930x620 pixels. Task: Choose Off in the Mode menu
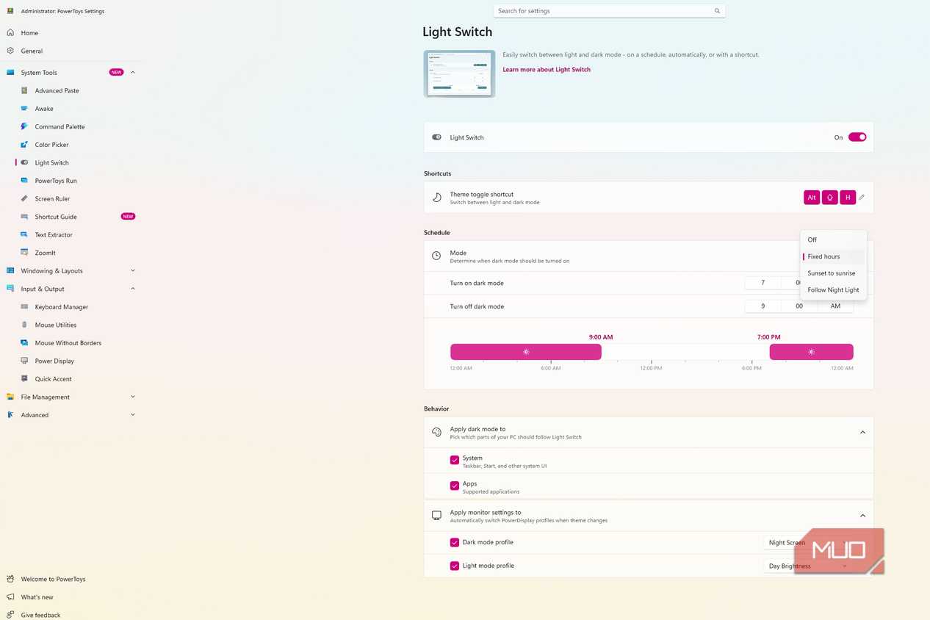(x=834, y=239)
